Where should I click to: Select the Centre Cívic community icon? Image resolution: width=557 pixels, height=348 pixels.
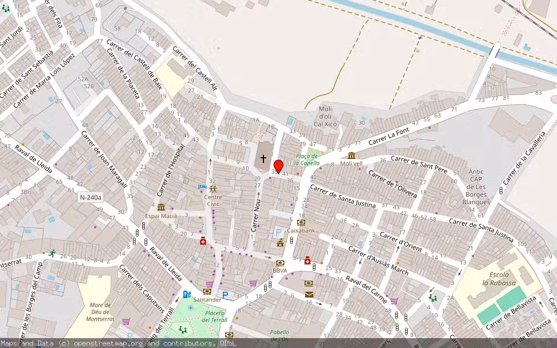[x=214, y=190]
